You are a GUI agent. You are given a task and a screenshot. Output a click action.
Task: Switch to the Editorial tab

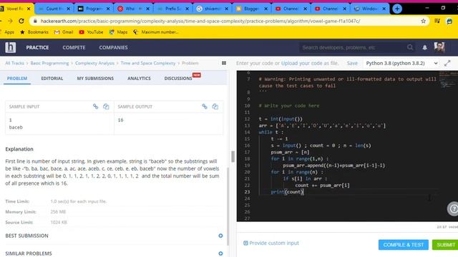[52, 79]
